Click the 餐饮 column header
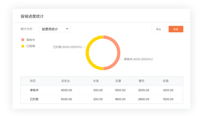The height and width of the screenshot is (116, 206). [x=142, y=81]
